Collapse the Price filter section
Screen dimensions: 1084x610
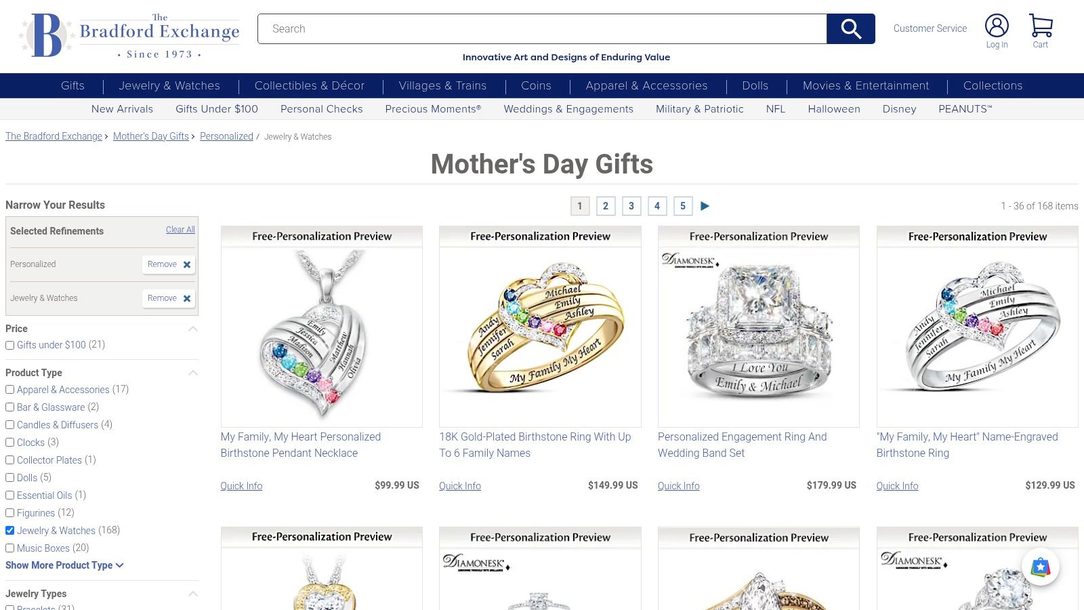[x=193, y=329]
